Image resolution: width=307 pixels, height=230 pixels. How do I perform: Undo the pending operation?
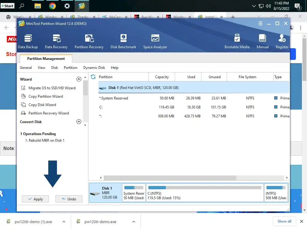click(69, 199)
